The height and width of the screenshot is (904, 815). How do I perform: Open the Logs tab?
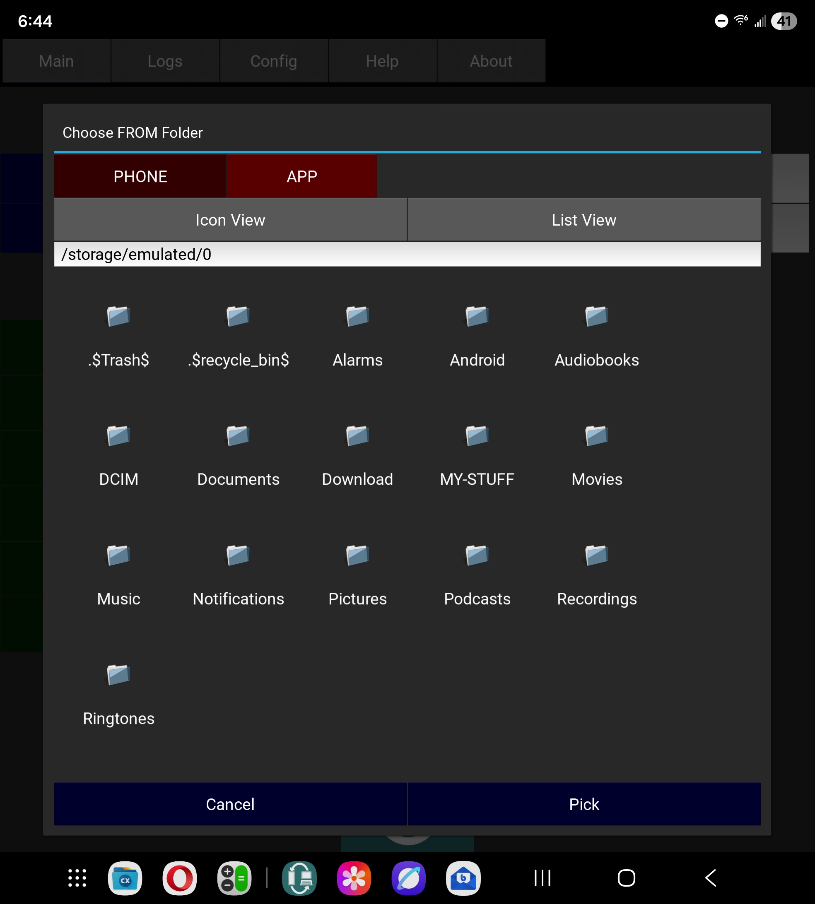[x=165, y=61]
